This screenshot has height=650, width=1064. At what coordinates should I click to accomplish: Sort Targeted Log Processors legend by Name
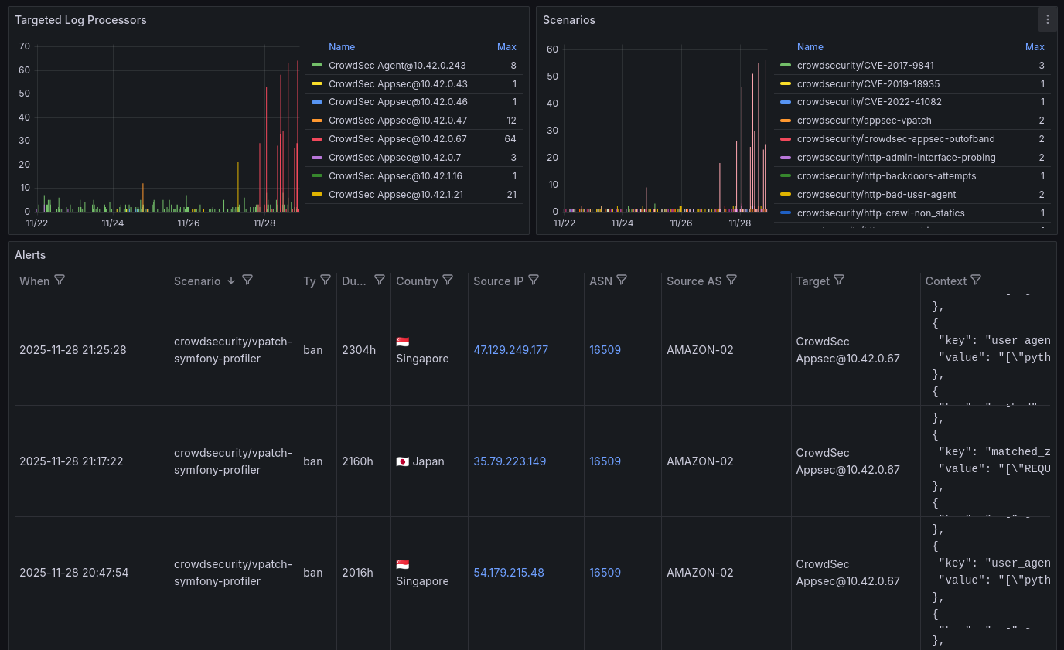(341, 47)
